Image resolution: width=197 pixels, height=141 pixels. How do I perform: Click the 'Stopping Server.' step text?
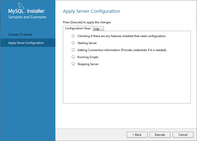(x=88, y=64)
